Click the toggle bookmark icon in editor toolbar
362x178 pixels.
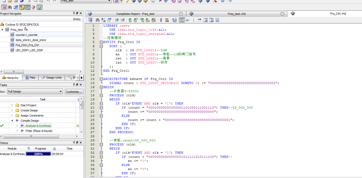tap(130, 20)
